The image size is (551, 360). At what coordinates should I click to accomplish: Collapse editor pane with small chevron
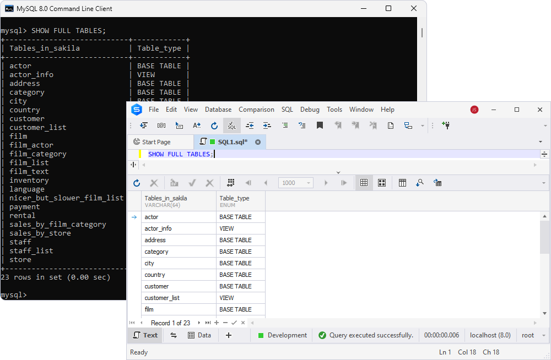click(338, 172)
